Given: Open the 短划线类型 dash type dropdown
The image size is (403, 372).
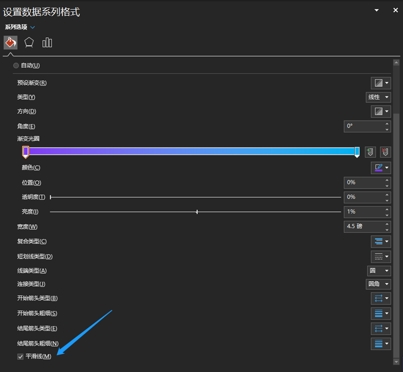Looking at the screenshot, I should tap(381, 257).
